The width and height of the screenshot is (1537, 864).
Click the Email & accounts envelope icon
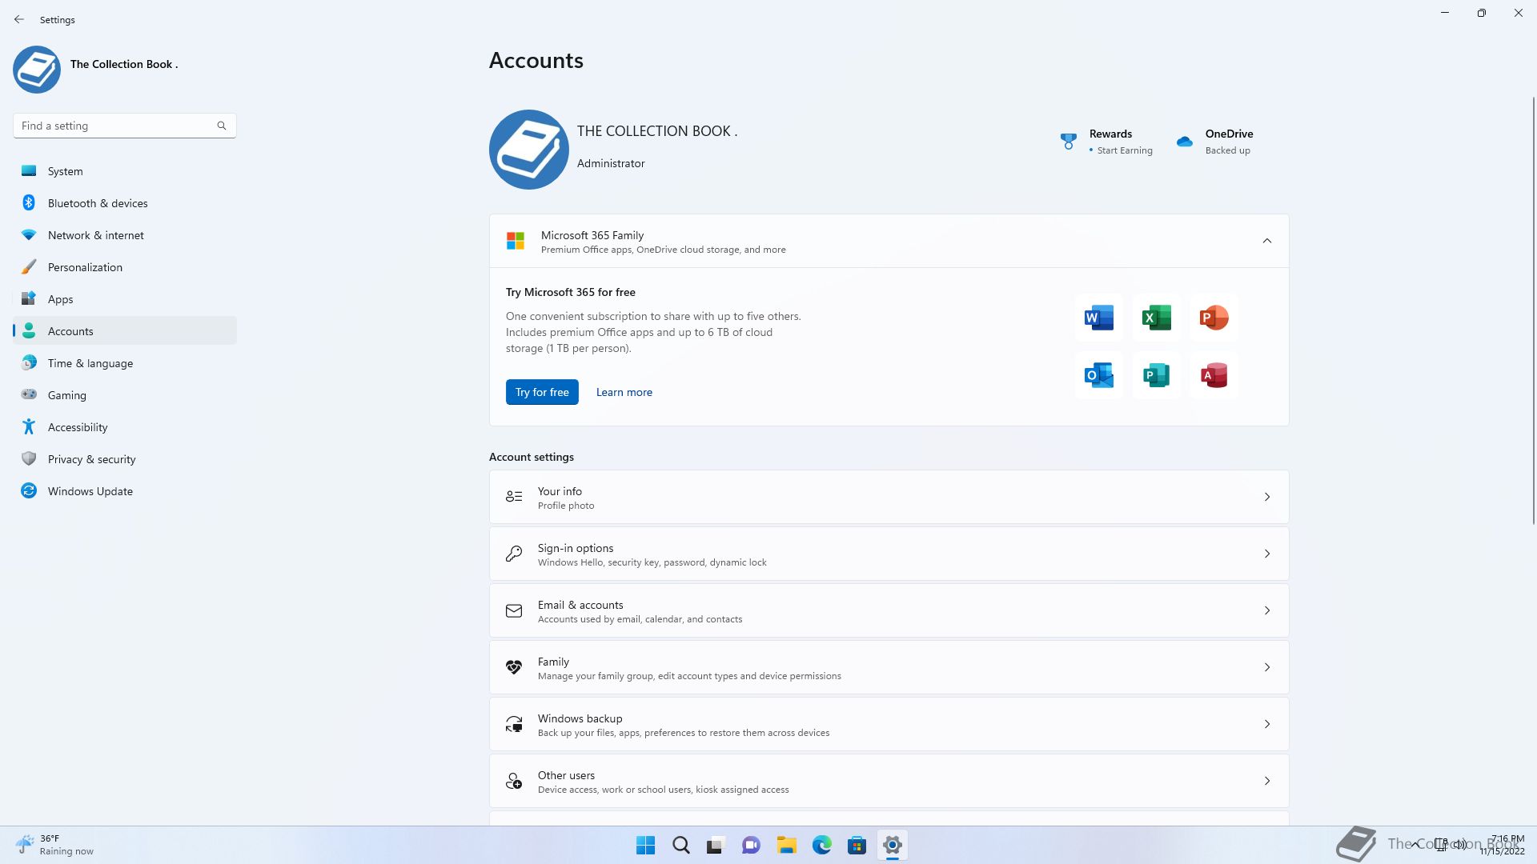coord(514,610)
